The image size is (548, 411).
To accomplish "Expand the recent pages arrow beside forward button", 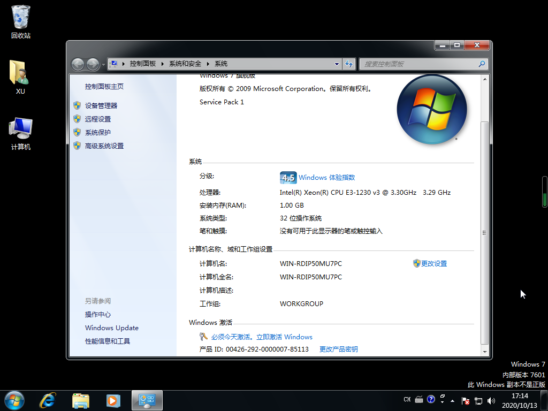I will click(x=103, y=64).
